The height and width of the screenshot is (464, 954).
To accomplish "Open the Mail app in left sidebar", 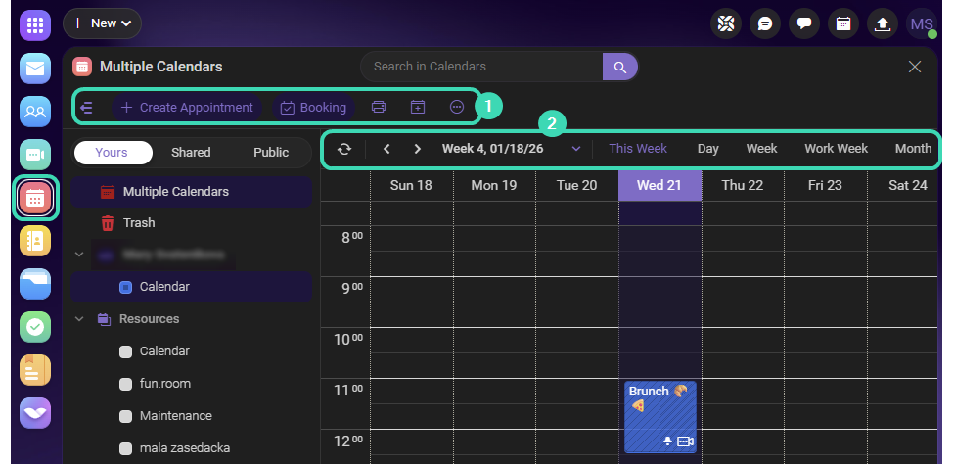I will click(35, 69).
